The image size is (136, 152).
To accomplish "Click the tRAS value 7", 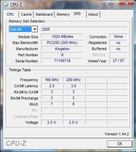I will pyautogui.click(x=52, y=104).
